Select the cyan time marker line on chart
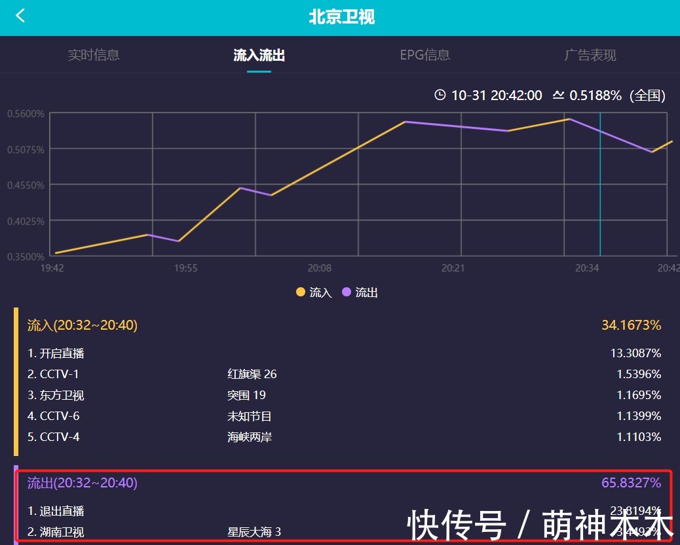 pos(599,185)
